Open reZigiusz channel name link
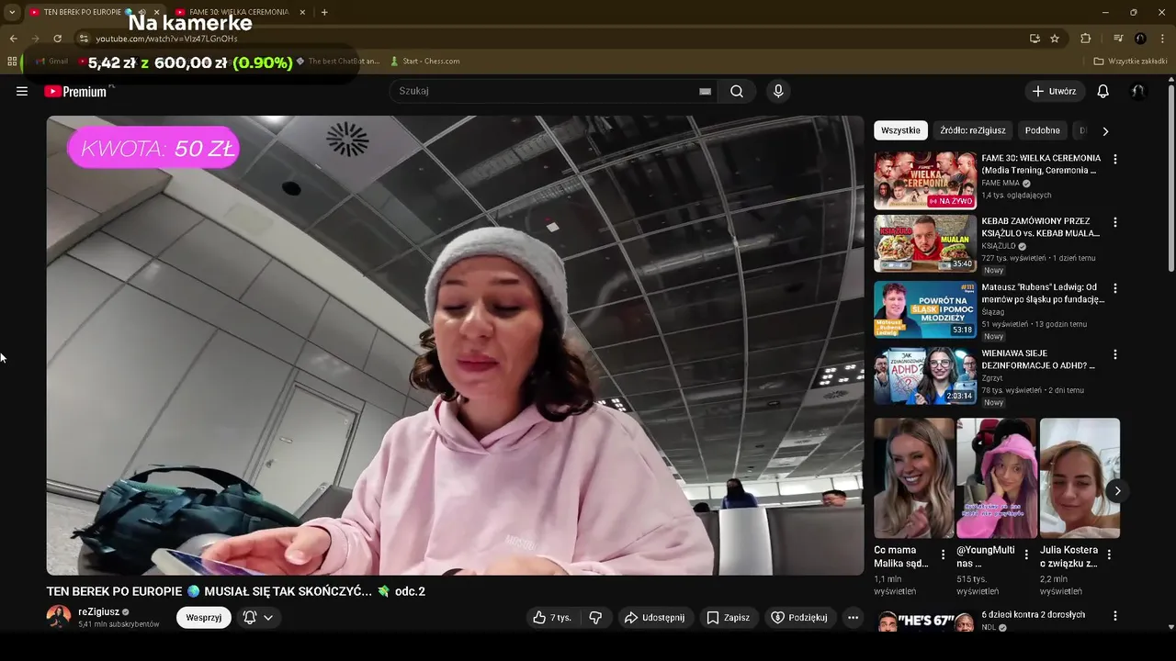 coord(98,611)
